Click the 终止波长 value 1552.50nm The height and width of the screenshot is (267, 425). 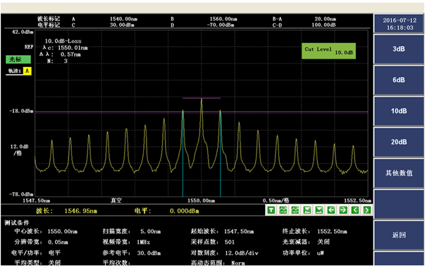(x=332, y=232)
